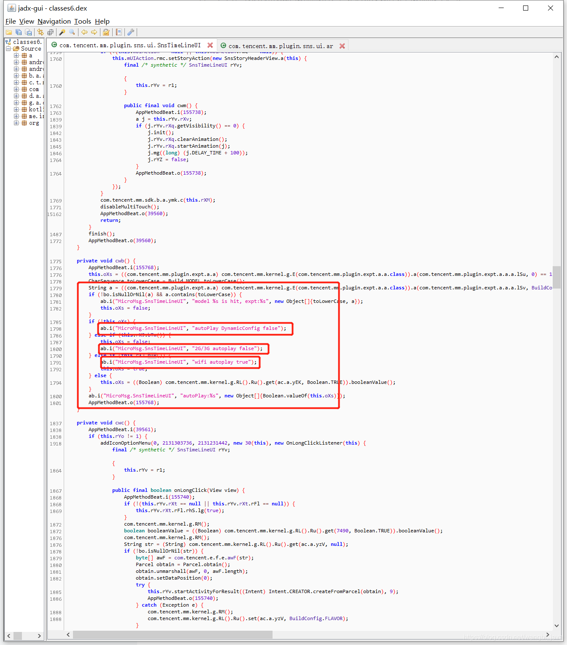Open file via the folder toolbar icon
The image size is (567, 645).
click(8, 32)
